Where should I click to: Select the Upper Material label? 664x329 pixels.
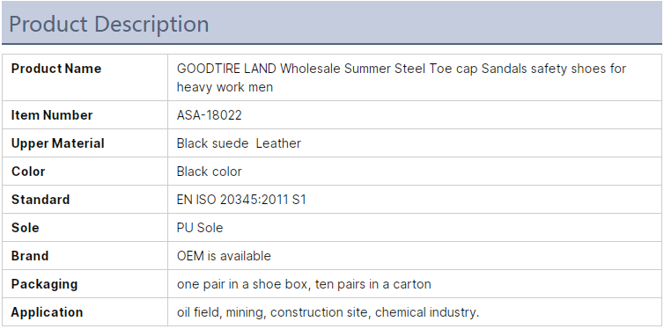57,143
